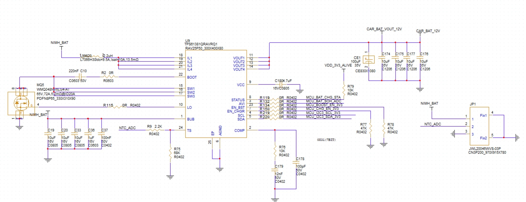Screen dimensions: 526x202
Task: Select the C178 100pF capacitor symbol
Action: click(x=296, y=163)
